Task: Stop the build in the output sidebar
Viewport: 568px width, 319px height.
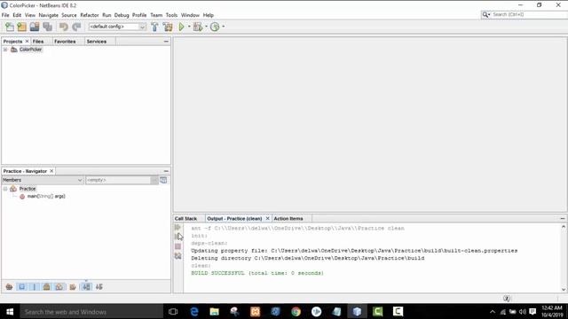Action: click(177, 246)
